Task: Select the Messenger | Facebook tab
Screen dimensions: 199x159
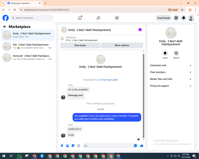Action: [24, 3]
